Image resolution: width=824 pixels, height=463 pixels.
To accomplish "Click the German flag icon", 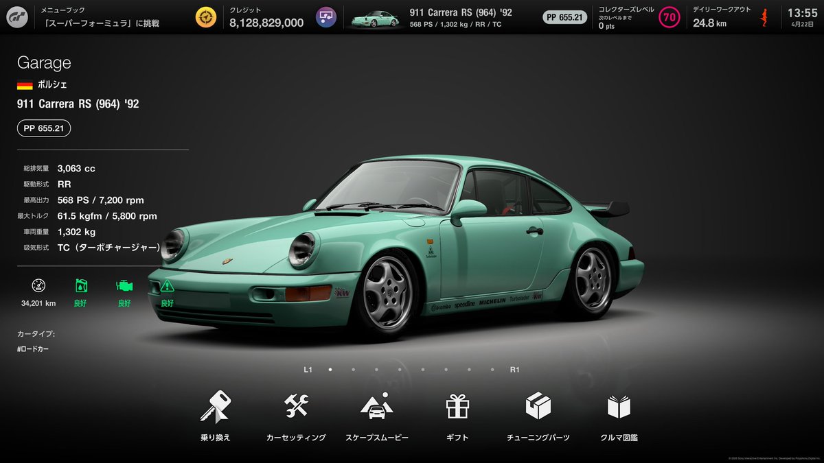I will tap(25, 85).
